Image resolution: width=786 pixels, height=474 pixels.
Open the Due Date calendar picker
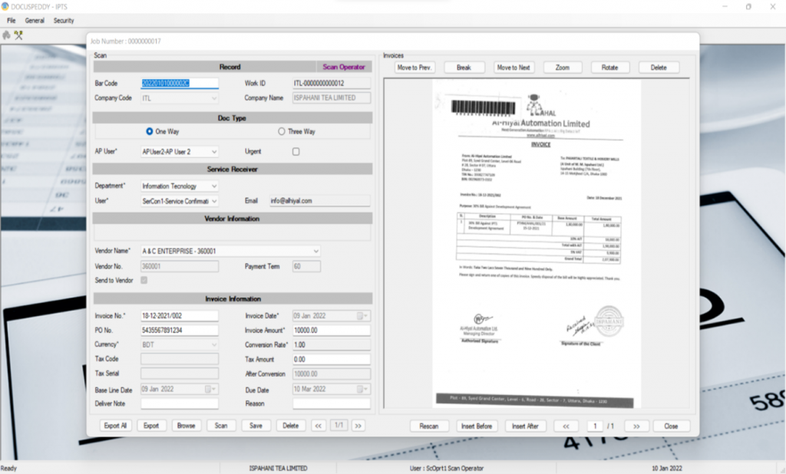tap(361, 389)
